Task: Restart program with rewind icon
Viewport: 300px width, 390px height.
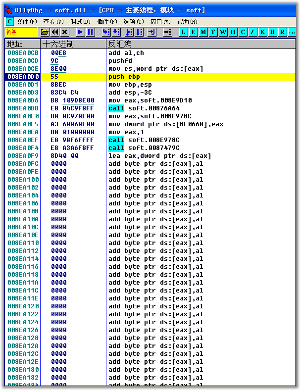Action: pyautogui.click(x=55, y=32)
